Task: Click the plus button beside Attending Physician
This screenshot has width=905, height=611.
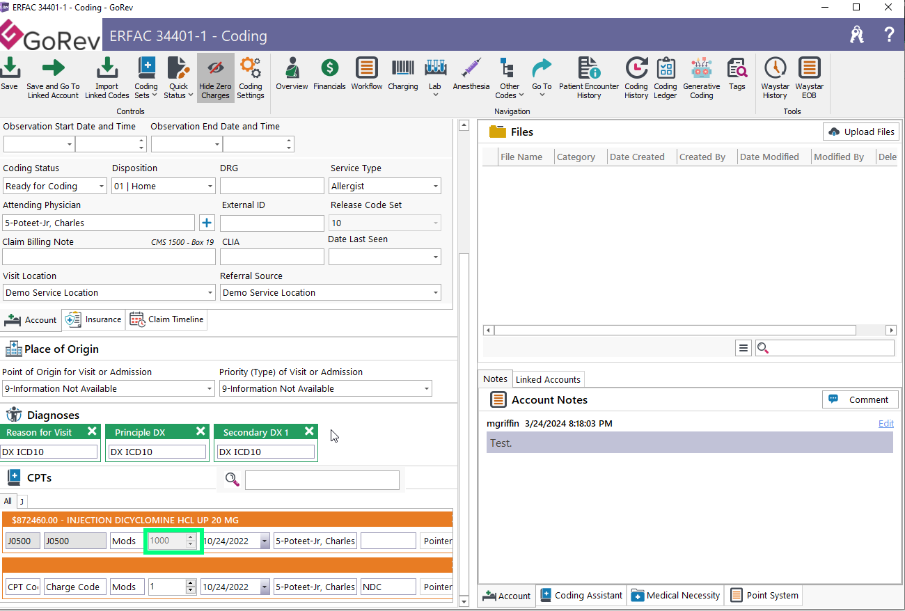Action: click(x=207, y=223)
